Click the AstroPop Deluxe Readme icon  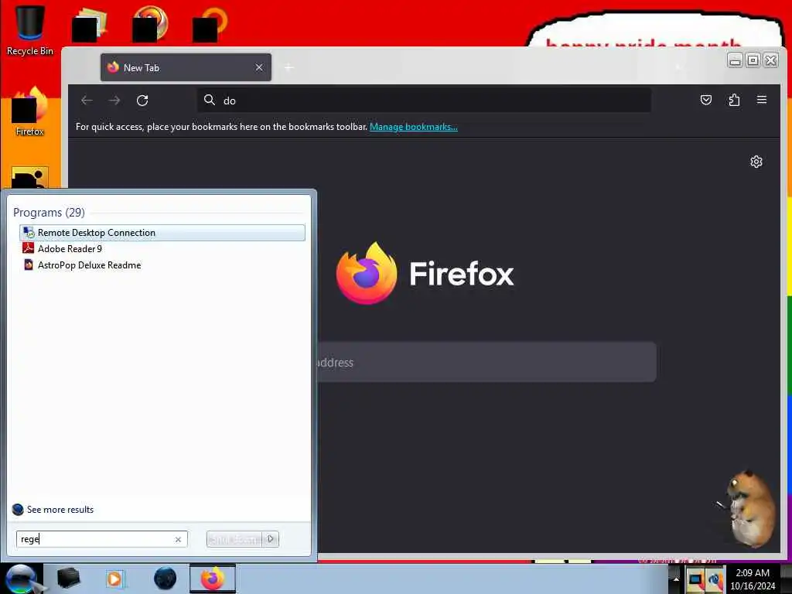point(29,265)
